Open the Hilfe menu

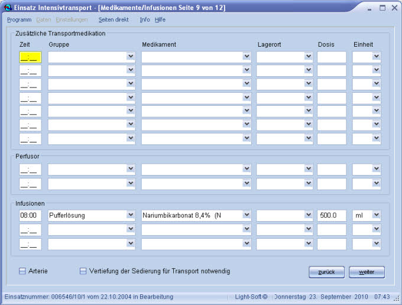click(x=160, y=20)
